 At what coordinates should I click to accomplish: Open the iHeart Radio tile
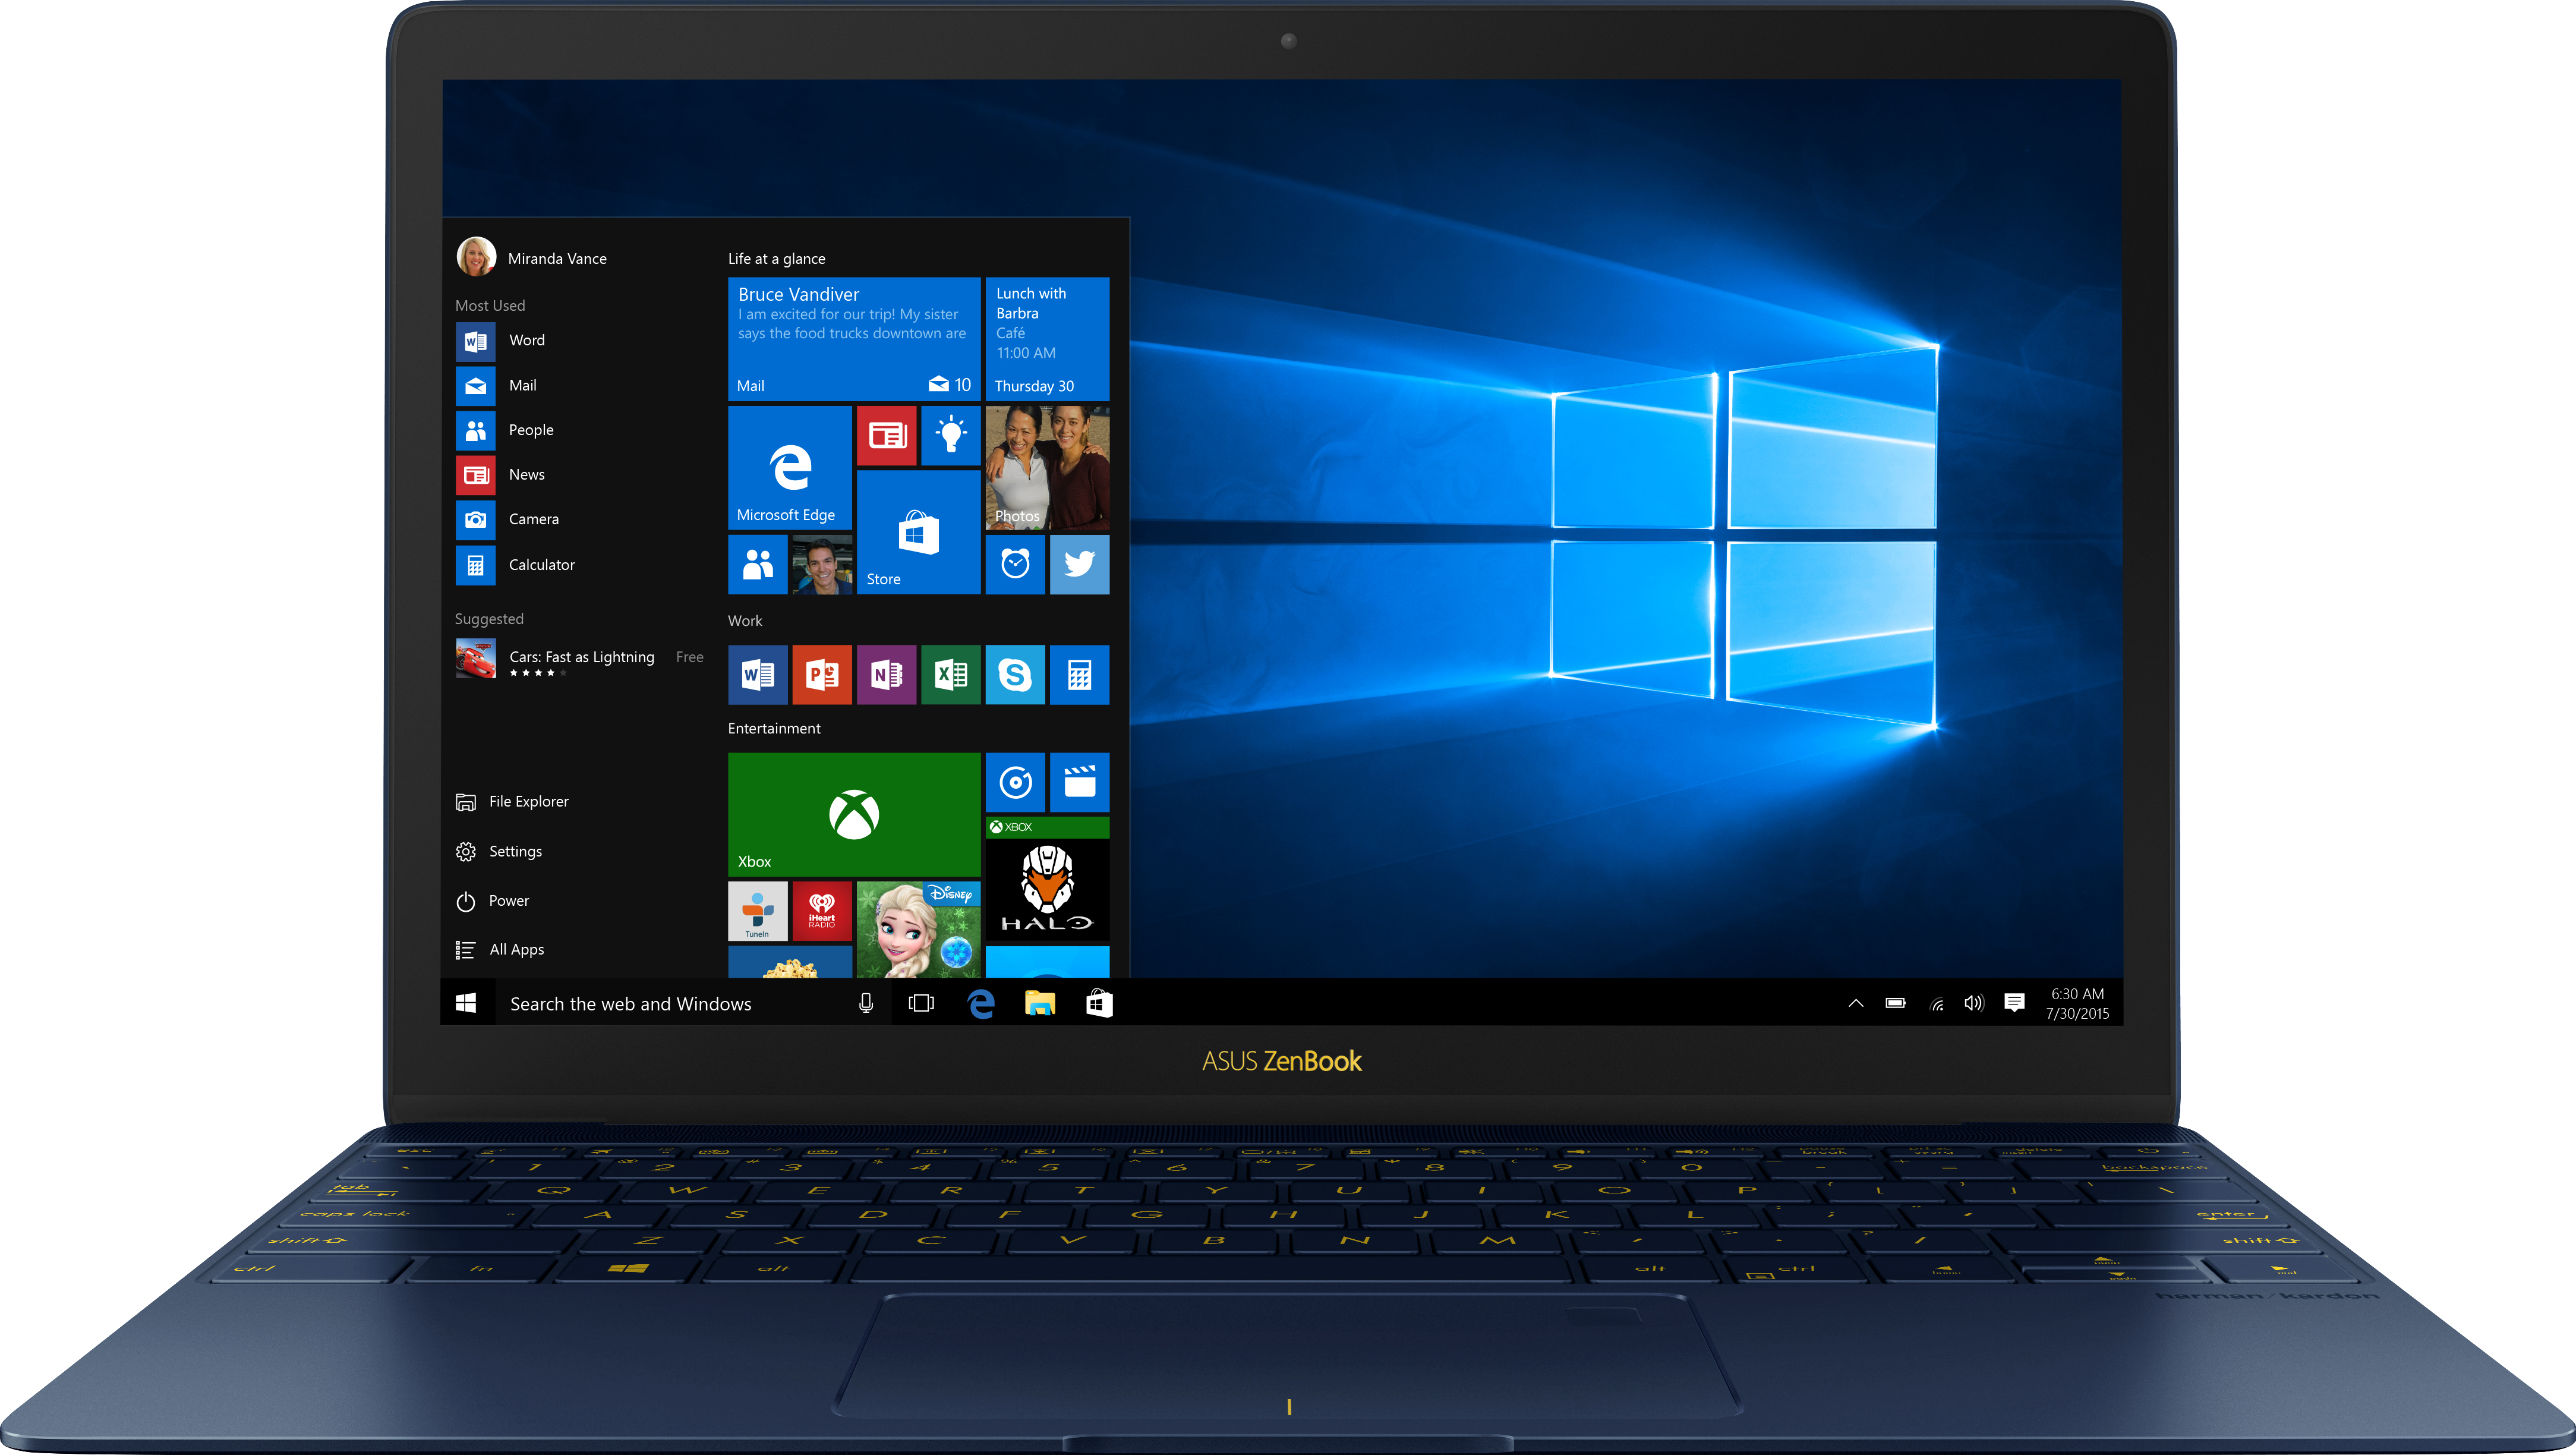(822, 911)
